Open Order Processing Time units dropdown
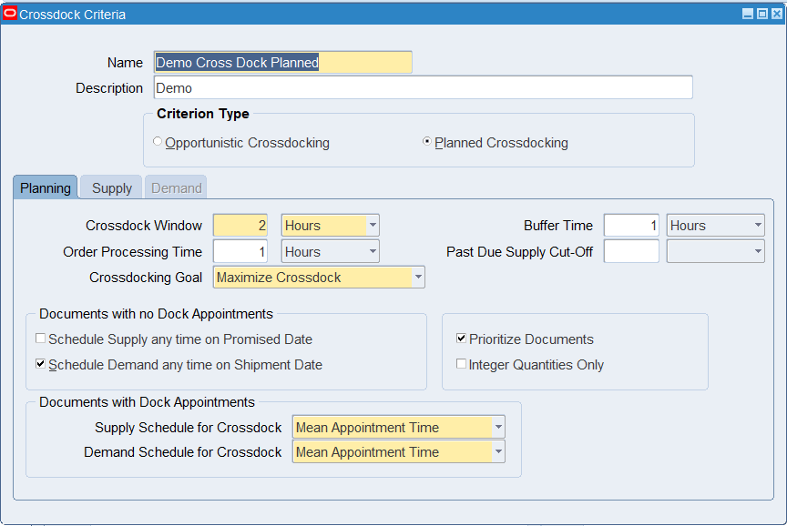Viewport: 787px width, 526px height. 372,252
